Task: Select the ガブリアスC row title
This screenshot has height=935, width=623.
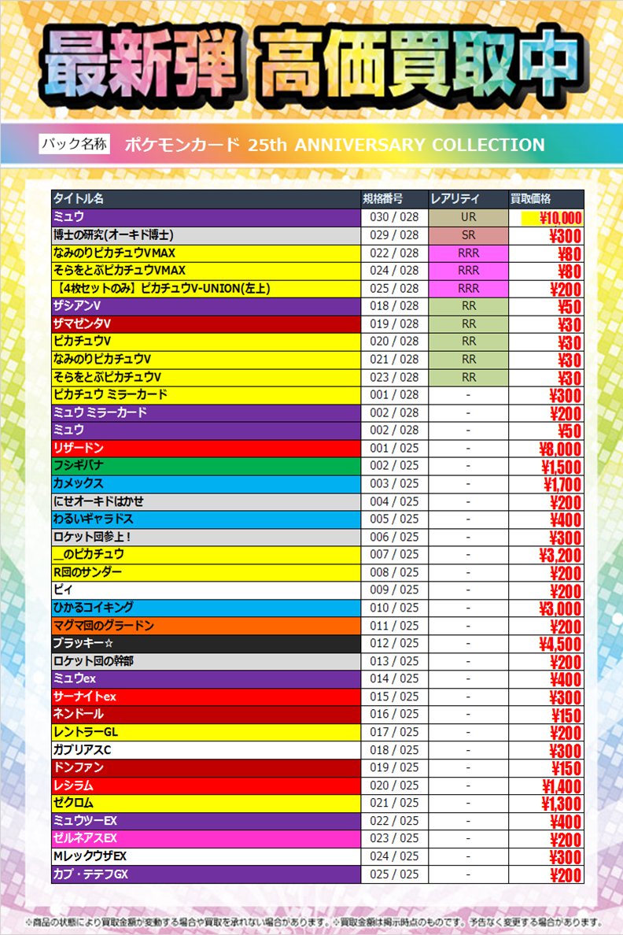Action: point(205,749)
